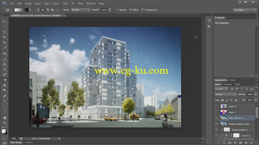
Task: Choose the linear gradient style
Action: pos(38,10)
